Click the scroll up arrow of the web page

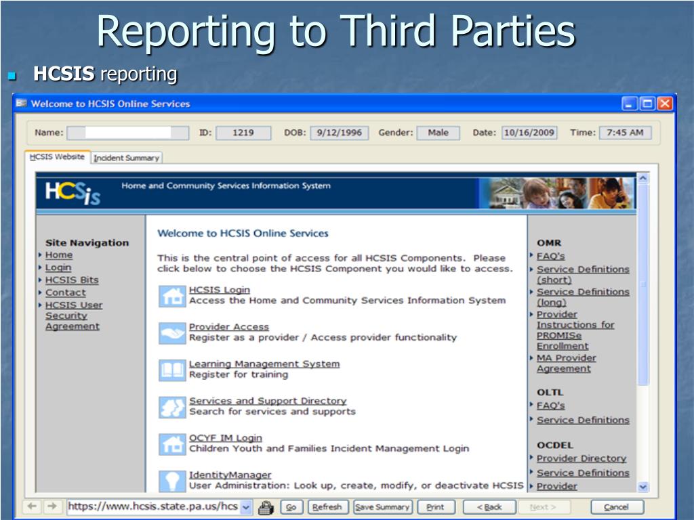click(x=643, y=178)
